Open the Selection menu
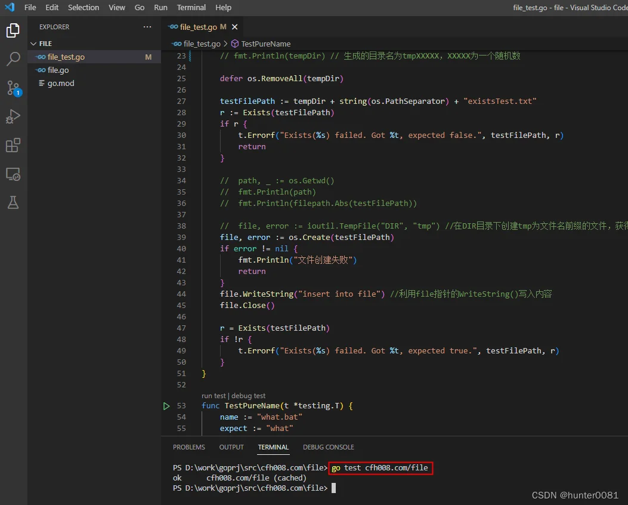This screenshot has height=505, width=628. click(83, 7)
